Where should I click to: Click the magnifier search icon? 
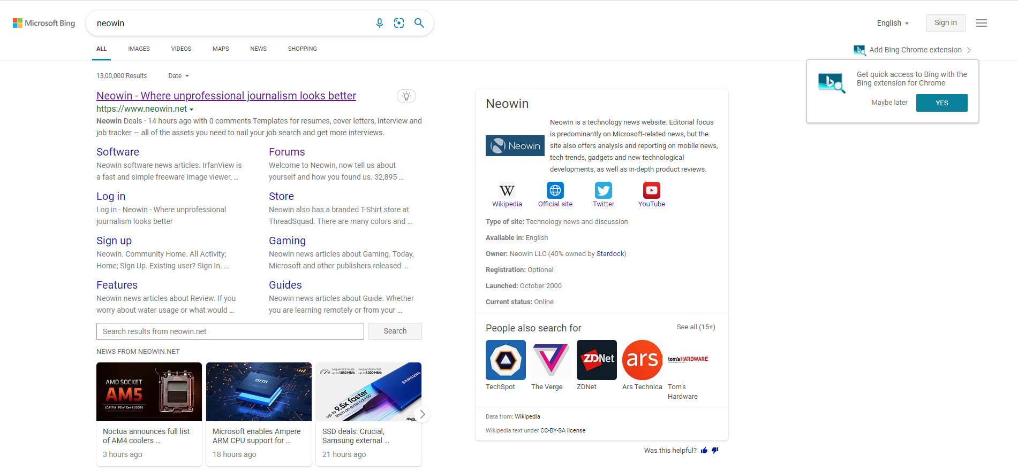(419, 23)
